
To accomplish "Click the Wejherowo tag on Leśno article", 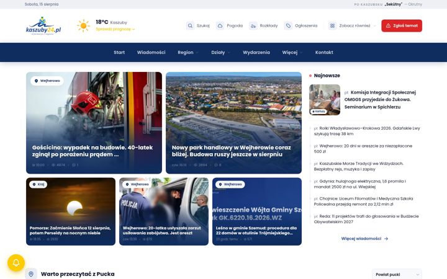I will pos(230,184).
